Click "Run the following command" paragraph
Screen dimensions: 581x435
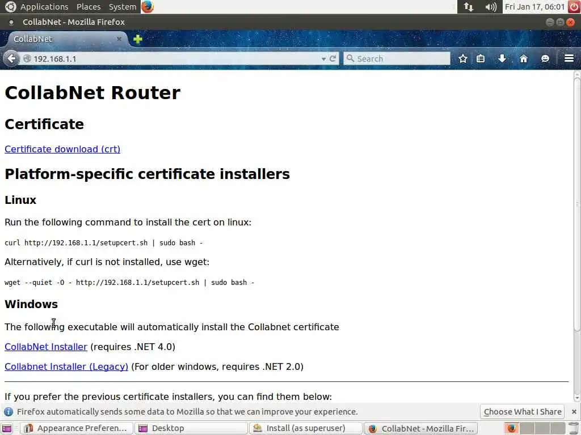128,222
